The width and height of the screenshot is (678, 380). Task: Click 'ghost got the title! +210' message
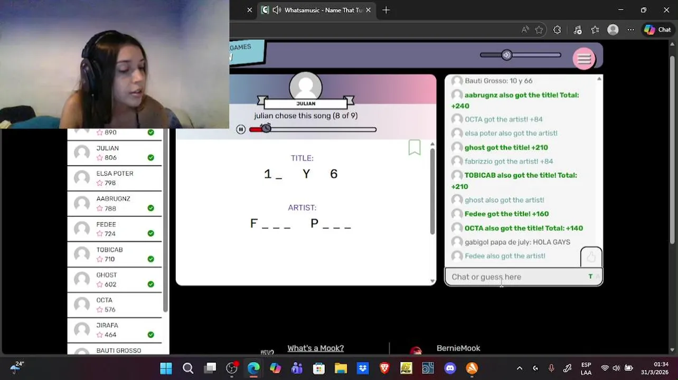pyautogui.click(x=506, y=148)
